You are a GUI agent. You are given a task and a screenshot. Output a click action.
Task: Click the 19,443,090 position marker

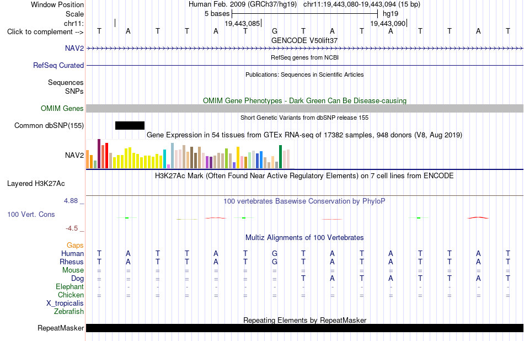(388, 23)
